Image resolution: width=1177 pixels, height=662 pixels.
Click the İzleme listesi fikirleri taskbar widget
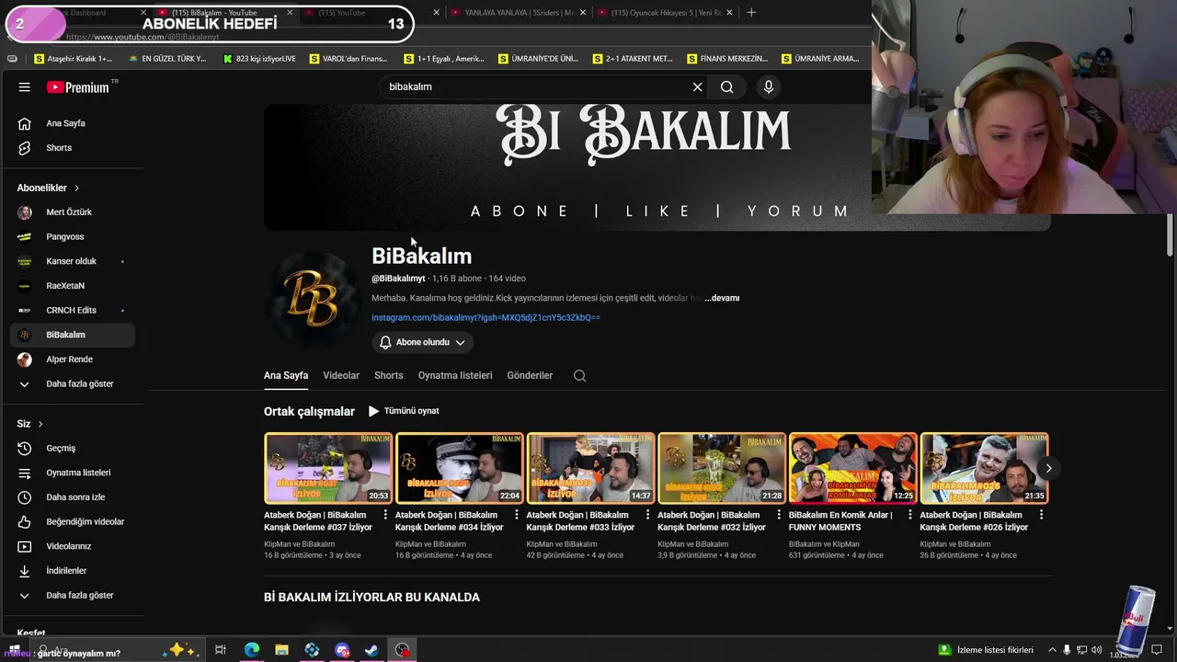click(986, 650)
